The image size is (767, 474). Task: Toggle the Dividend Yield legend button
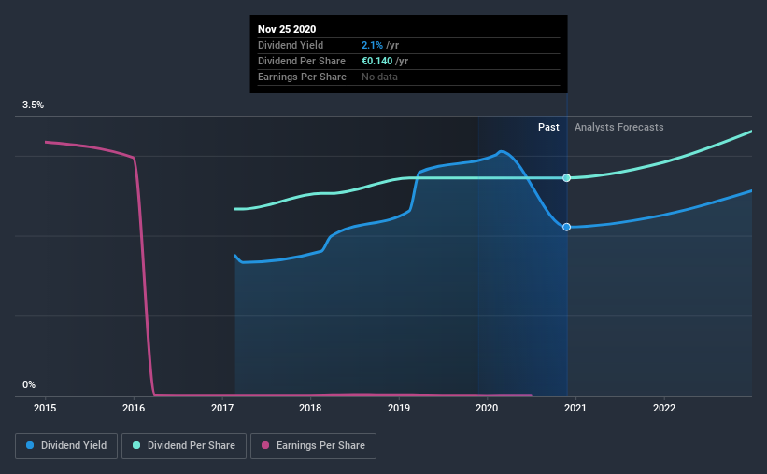pos(66,446)
